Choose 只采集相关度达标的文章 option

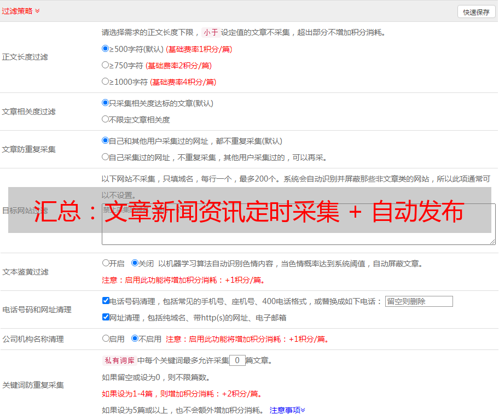tap(106, 103)
